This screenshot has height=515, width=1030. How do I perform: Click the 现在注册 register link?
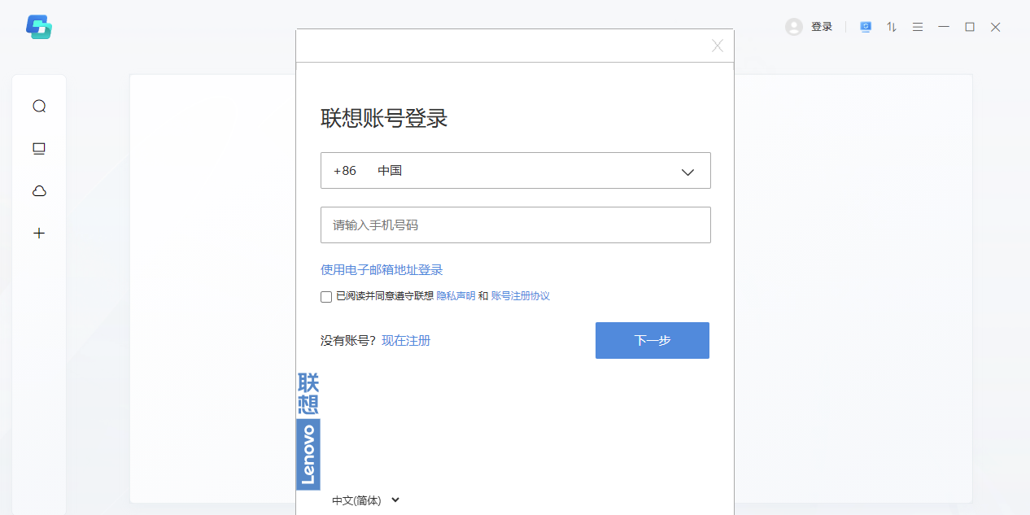pos(406,340)
